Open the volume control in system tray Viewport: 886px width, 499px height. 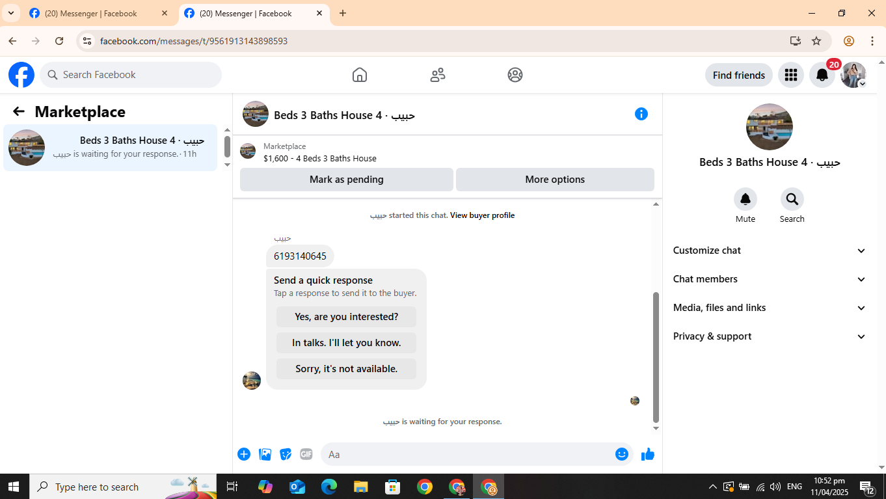775,487
